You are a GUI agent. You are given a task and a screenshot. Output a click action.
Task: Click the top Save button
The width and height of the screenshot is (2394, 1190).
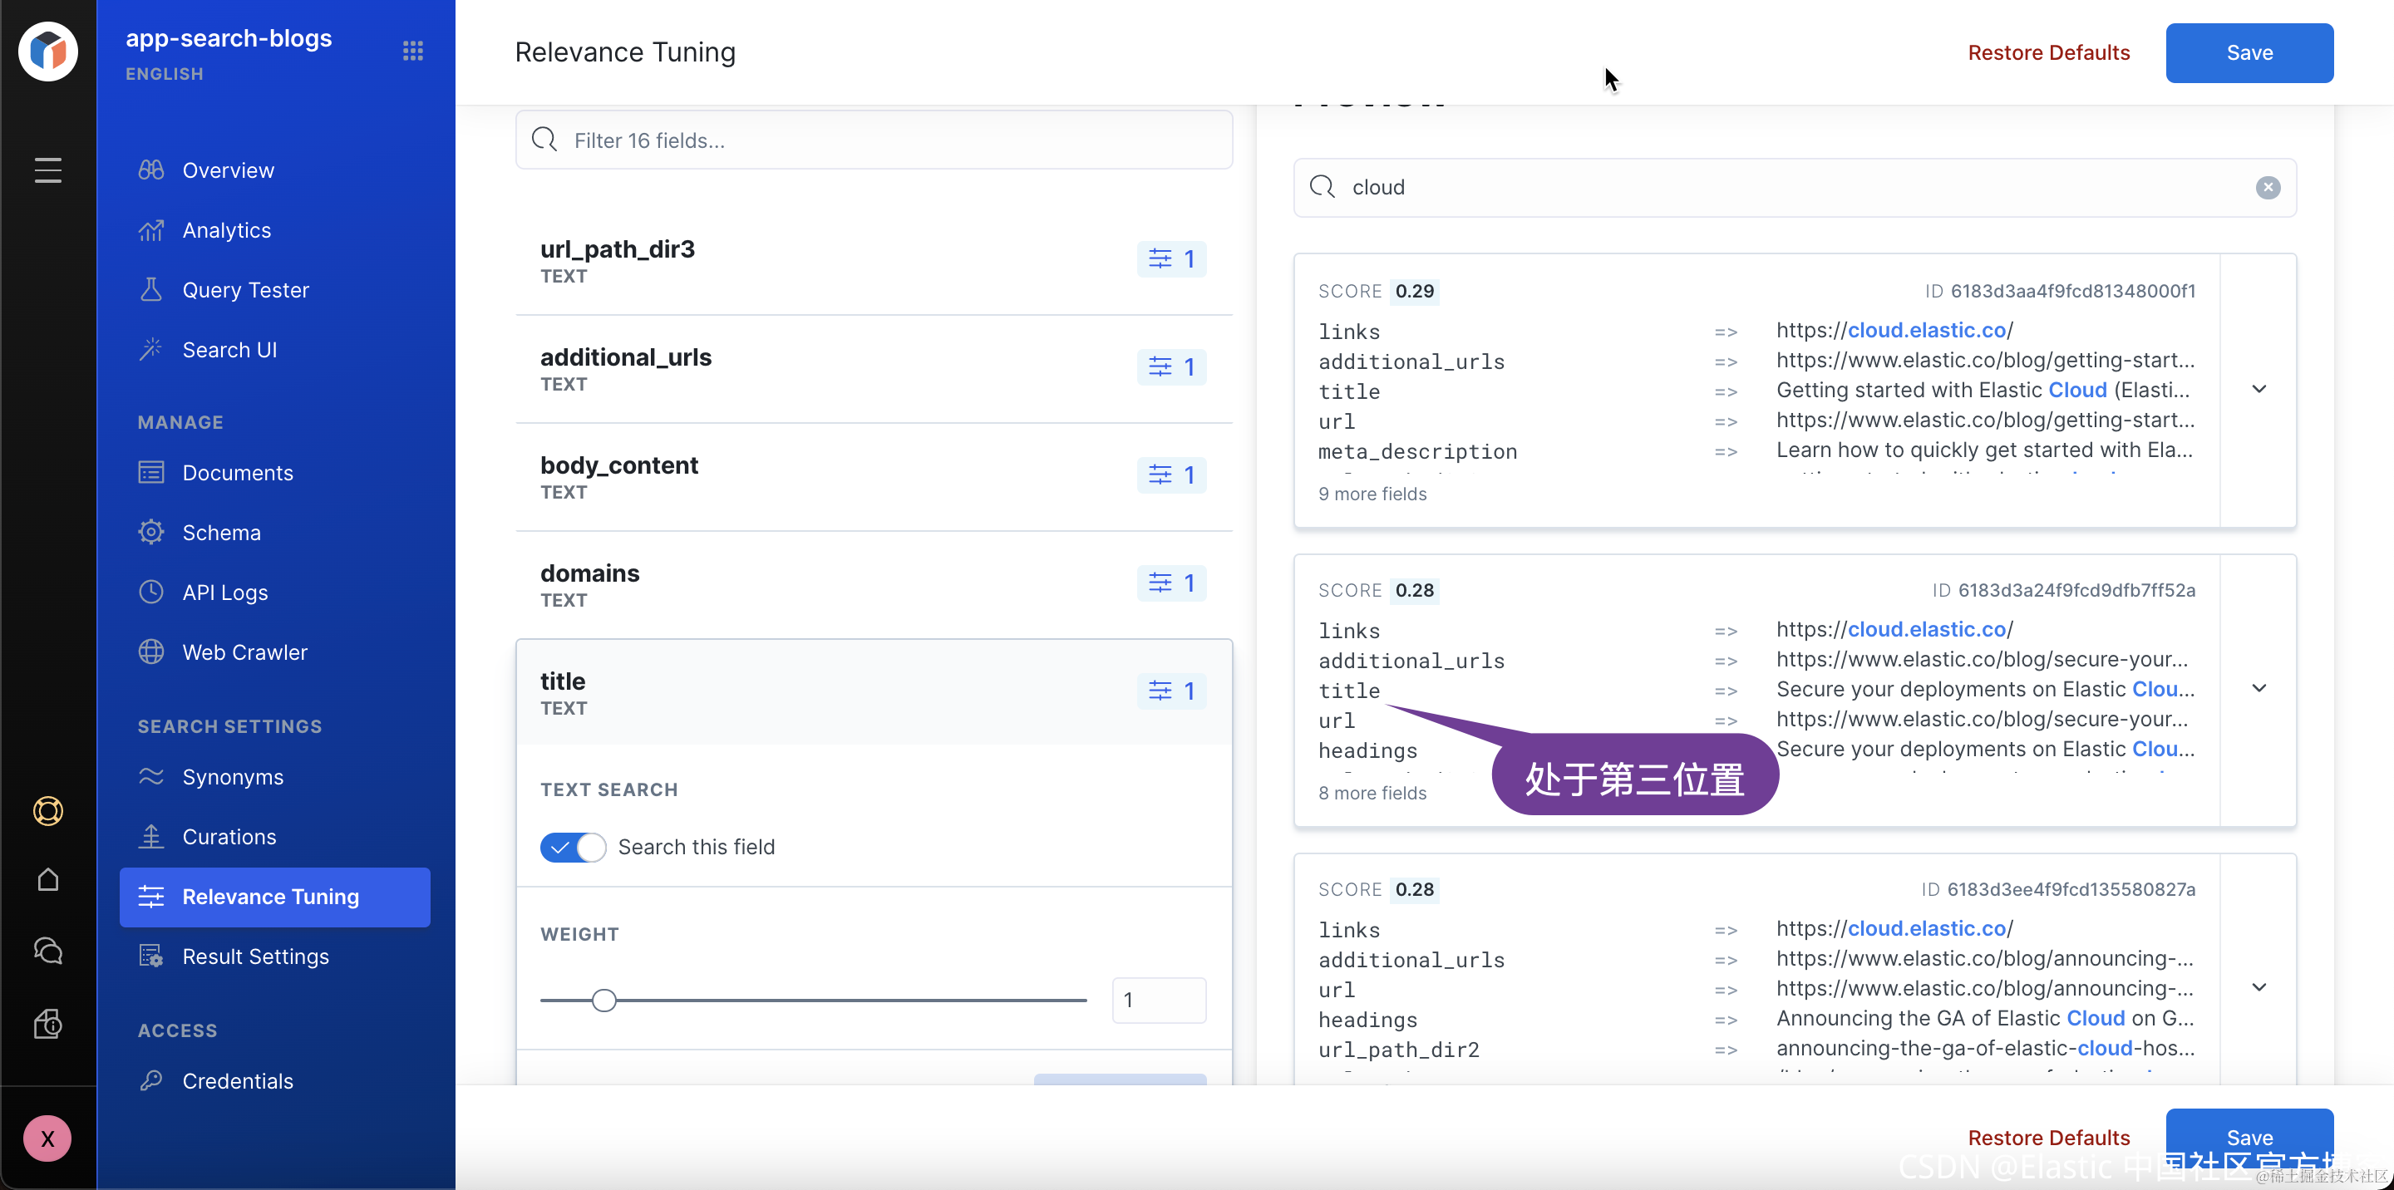point(2248,53)
